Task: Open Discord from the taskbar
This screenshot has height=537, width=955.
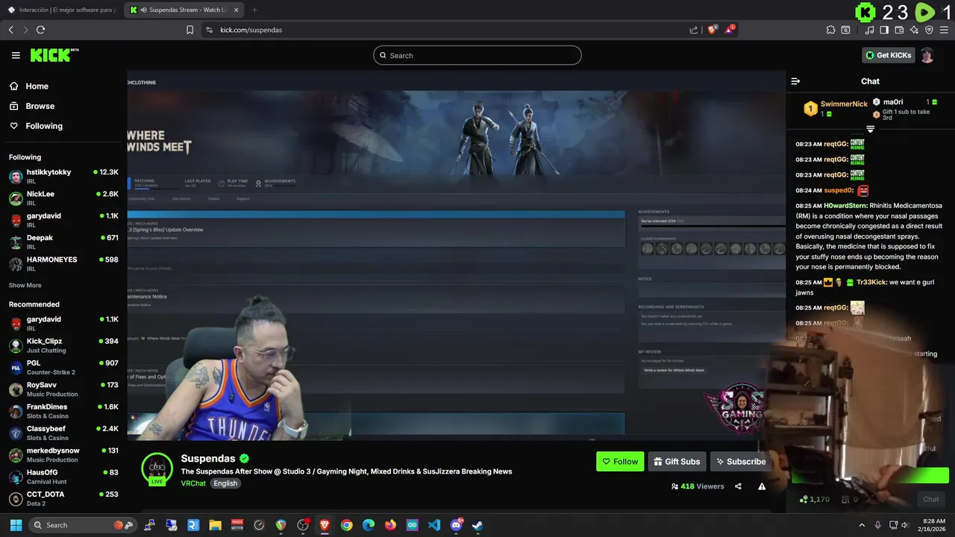Action: (x=456, y=525)
